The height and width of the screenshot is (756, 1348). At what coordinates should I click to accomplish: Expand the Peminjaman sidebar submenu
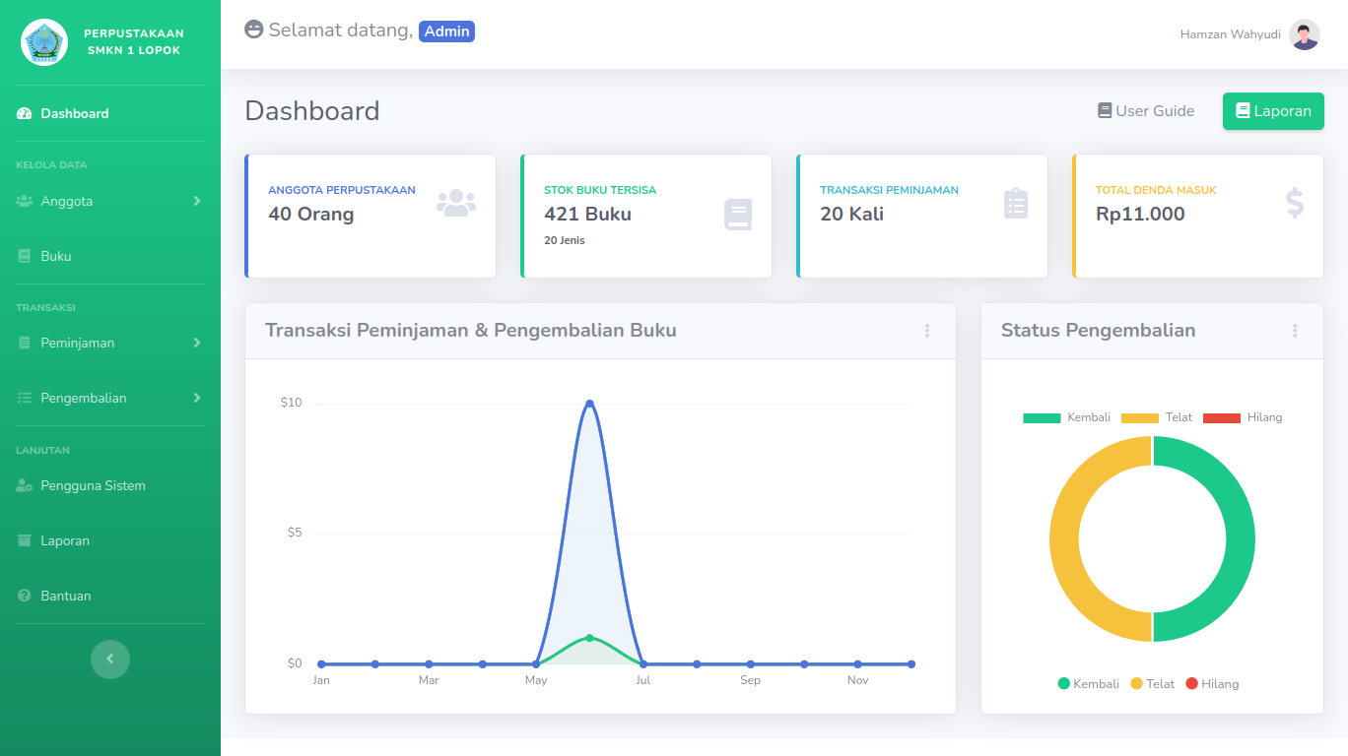tap(108, 343)
